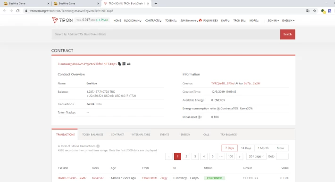Click the blue browser extension icon
Image resolution: width=335 pixels, height=182 pixels.
[x=330, y=11]
